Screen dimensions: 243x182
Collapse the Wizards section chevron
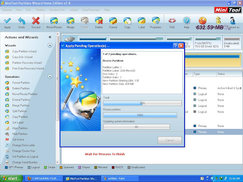pyautogui.click(x=50, y=45)
